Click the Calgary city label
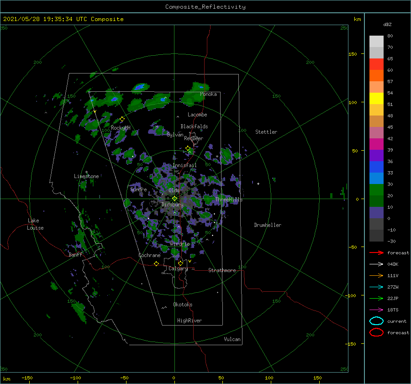Screen dimensions: 411x384 [x=178, y=268]
